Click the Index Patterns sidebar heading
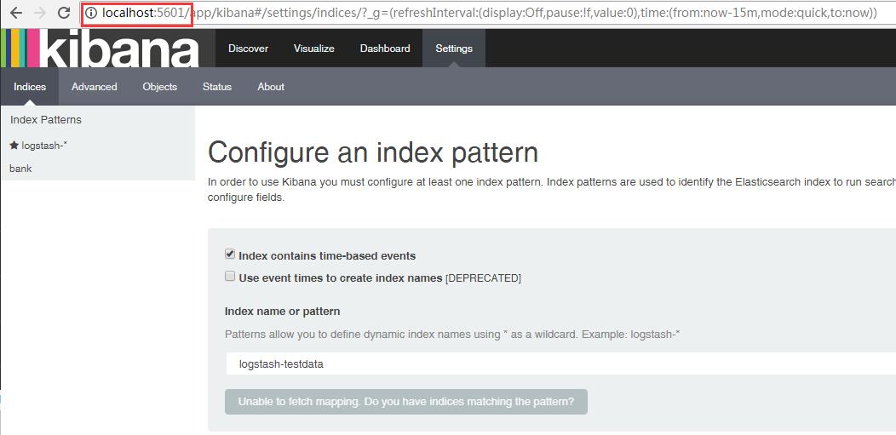The height and width of the screenshot is (435, 896). [46, 120]
